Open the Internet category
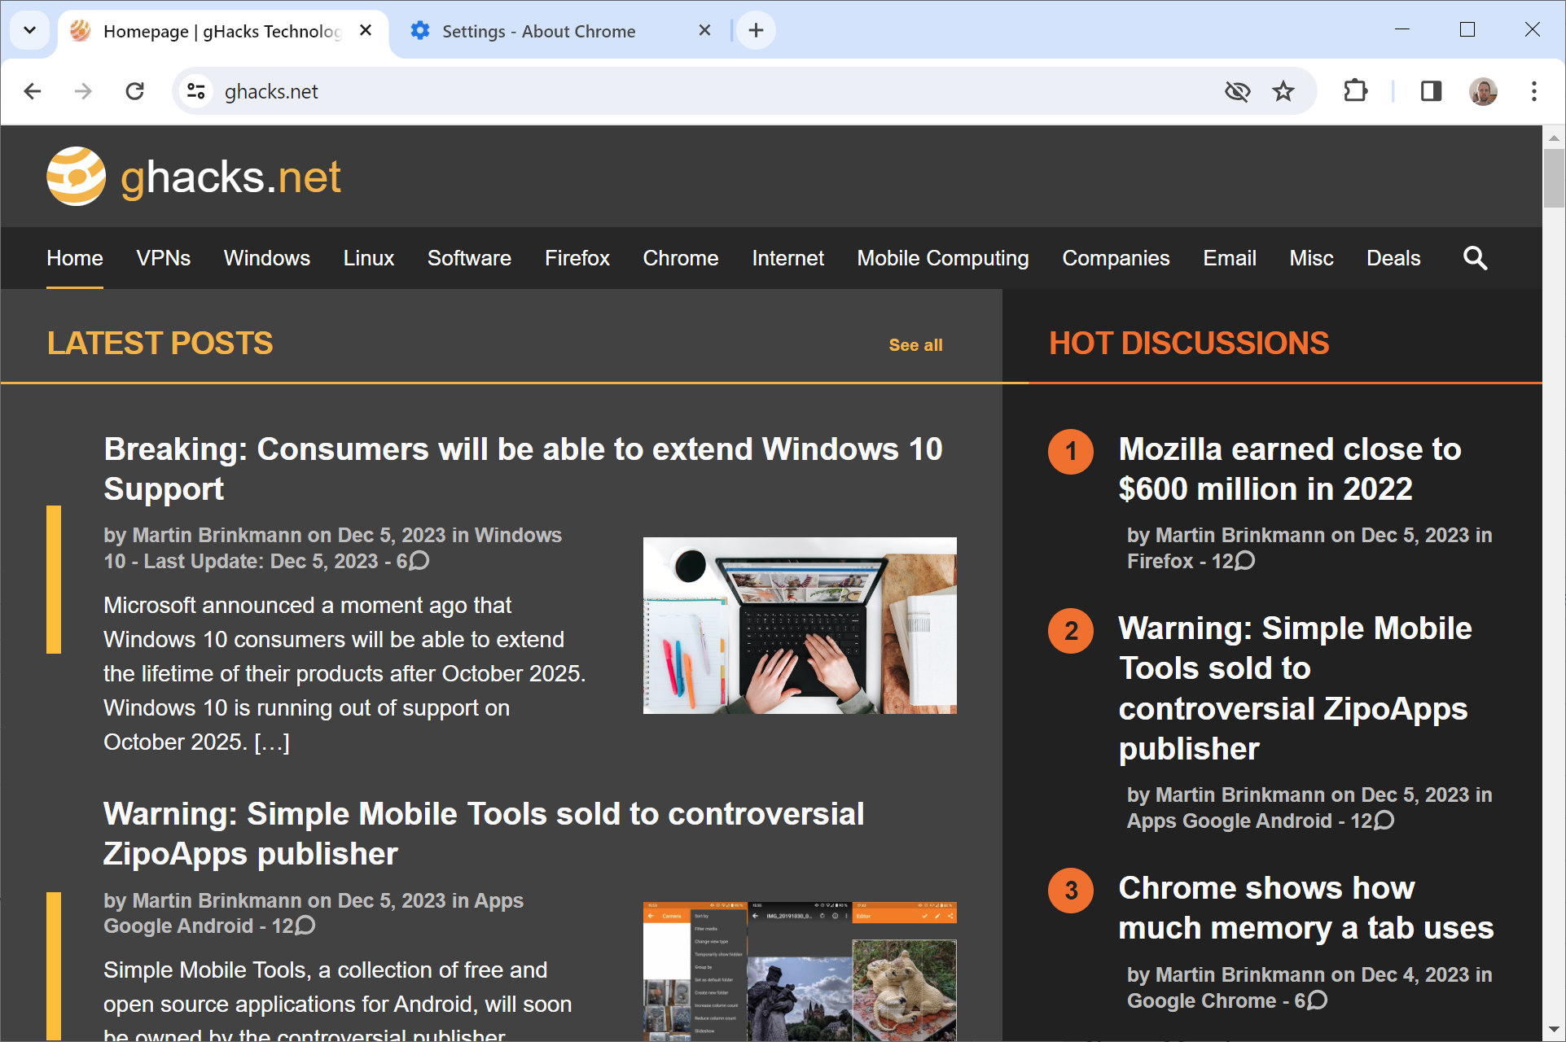The width and height of the screenshot is (1566, 1042). [788, 259]
